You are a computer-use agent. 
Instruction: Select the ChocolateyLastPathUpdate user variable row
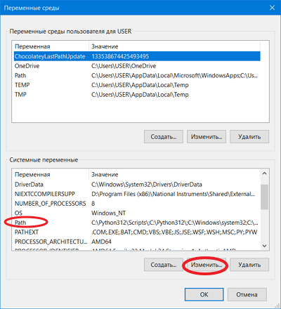click(x=137, y=56)
